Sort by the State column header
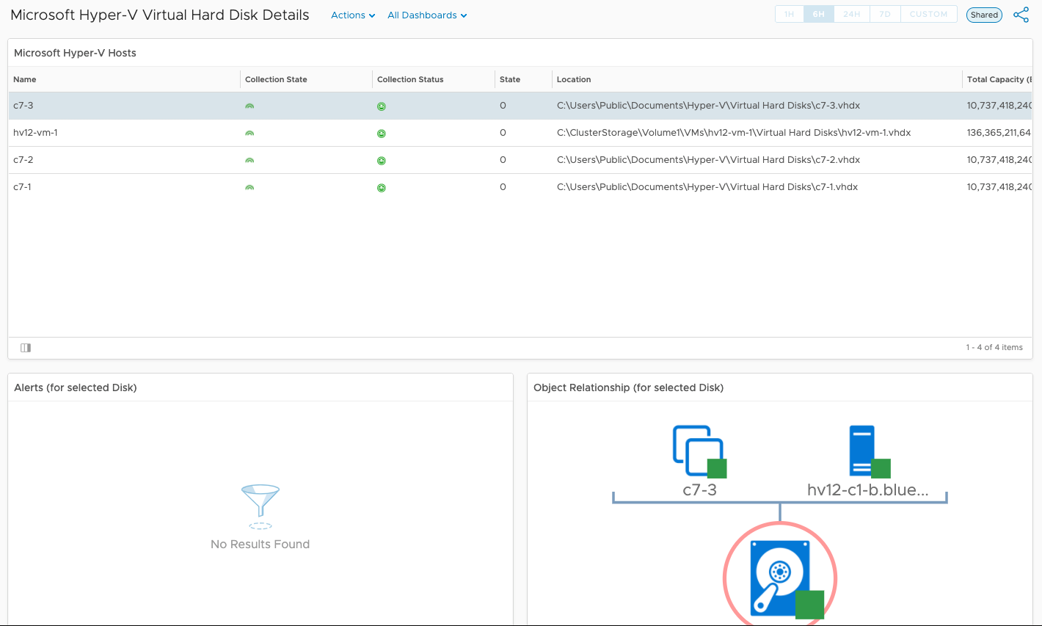1042x626 pixels. 510,79
